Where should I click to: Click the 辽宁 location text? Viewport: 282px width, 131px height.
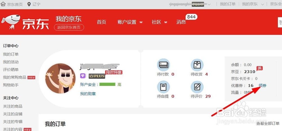click(36, 4)
